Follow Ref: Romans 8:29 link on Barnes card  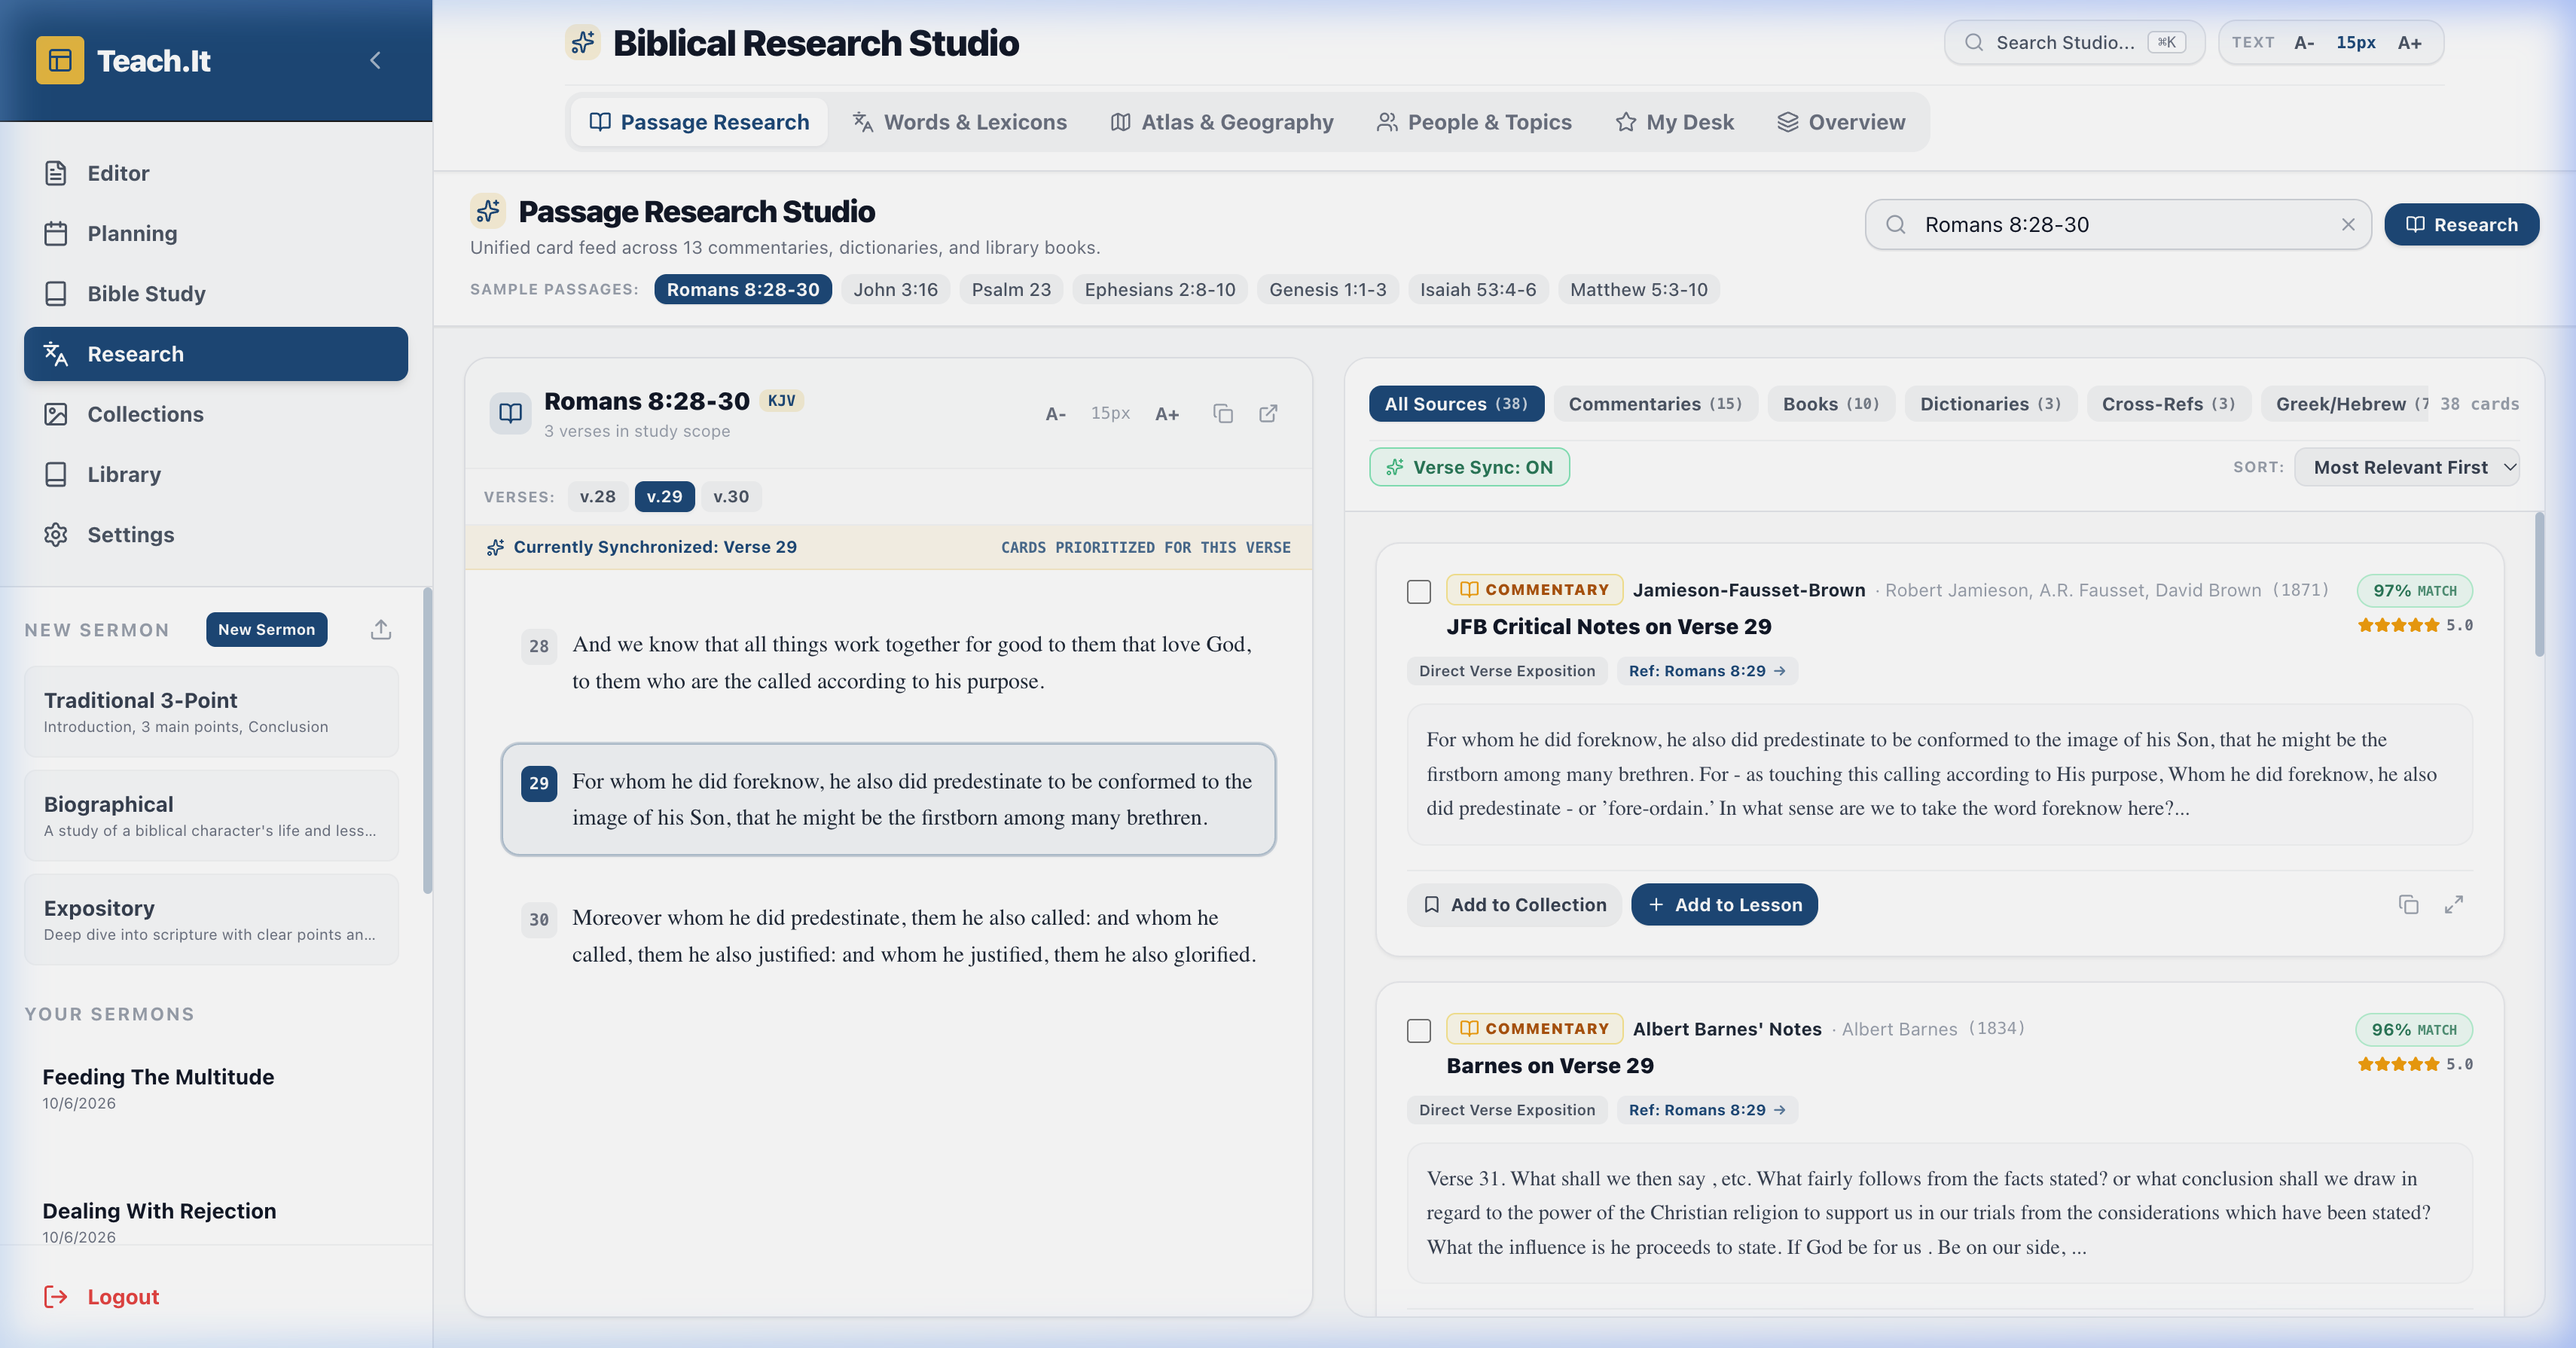click(1707, 1110)
